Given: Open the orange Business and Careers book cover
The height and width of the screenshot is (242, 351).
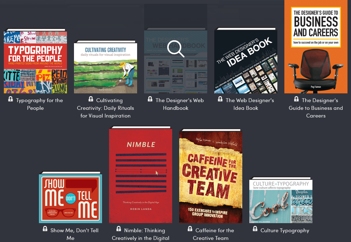Looking at the screenshot, I should point(316,47).
